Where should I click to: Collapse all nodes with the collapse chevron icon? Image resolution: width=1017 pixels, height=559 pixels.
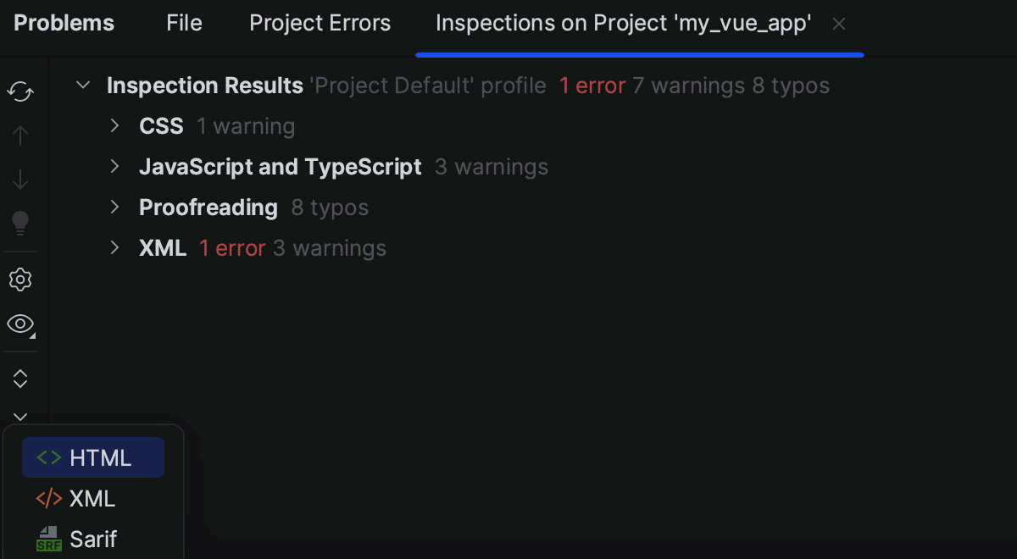(19, 415)
